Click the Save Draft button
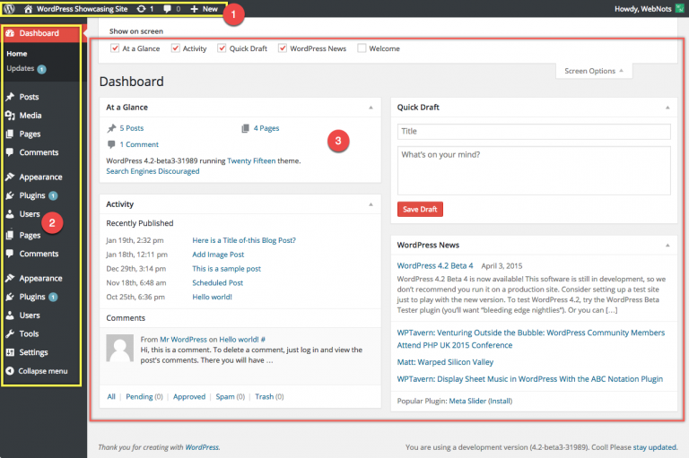689x458 pixels. [420, 210]
